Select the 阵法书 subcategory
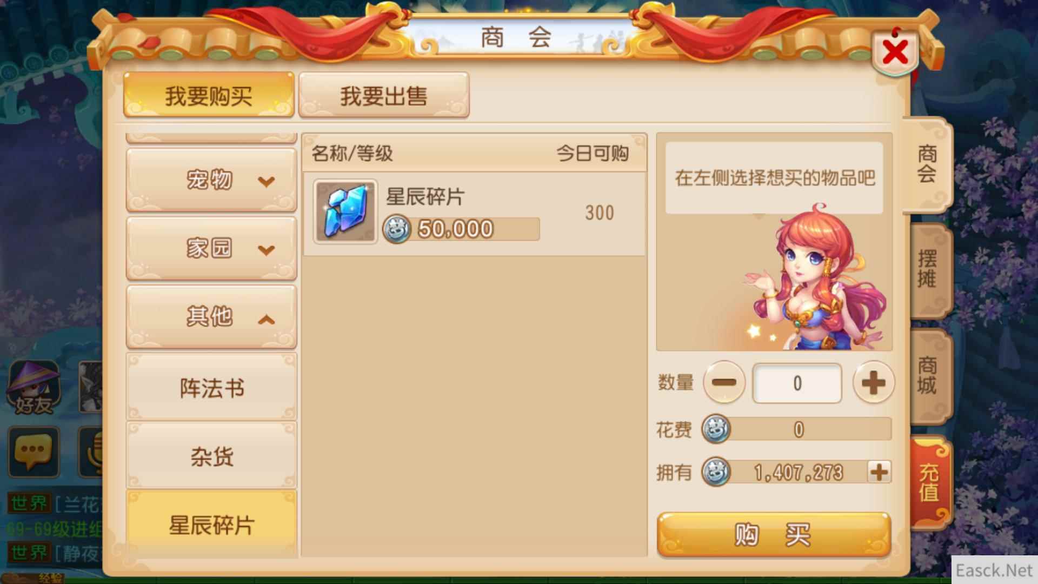 pyautogui.click(x=211, y=387)
